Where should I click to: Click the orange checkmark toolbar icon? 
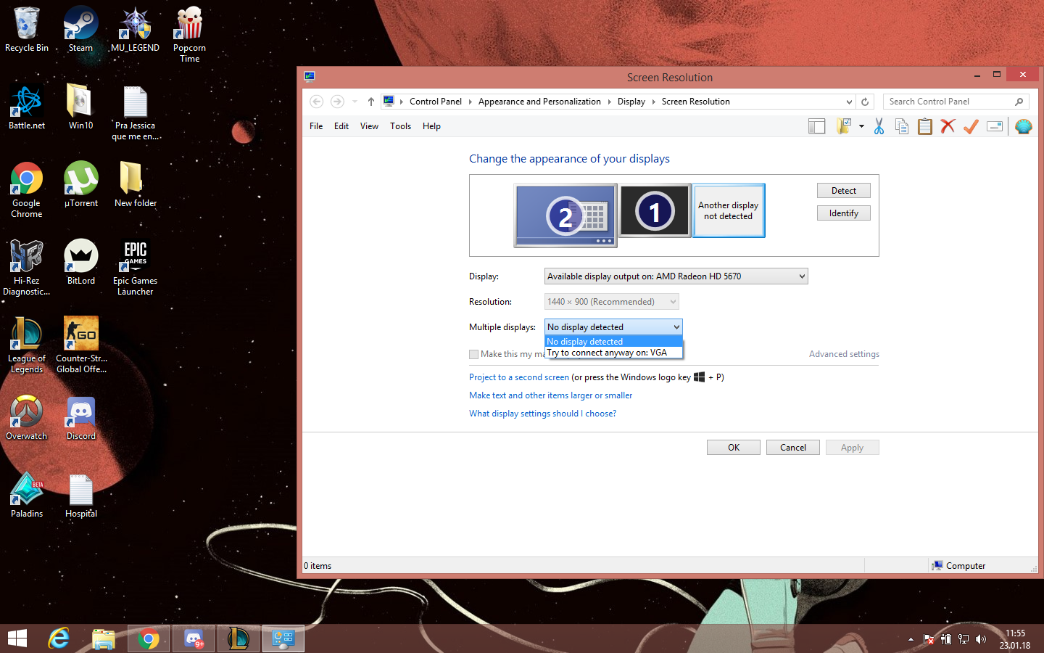(x=971, y=126)
